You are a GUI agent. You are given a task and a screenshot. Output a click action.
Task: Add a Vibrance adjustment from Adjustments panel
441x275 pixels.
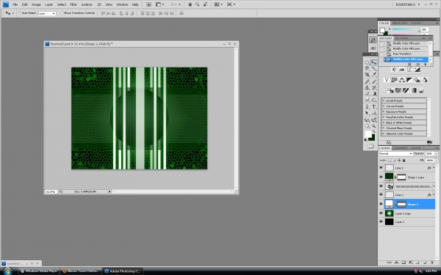pyautogui.click(x=387, y=80)
